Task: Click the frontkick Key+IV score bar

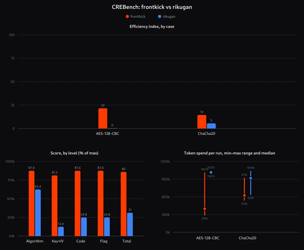Action: 54,206
